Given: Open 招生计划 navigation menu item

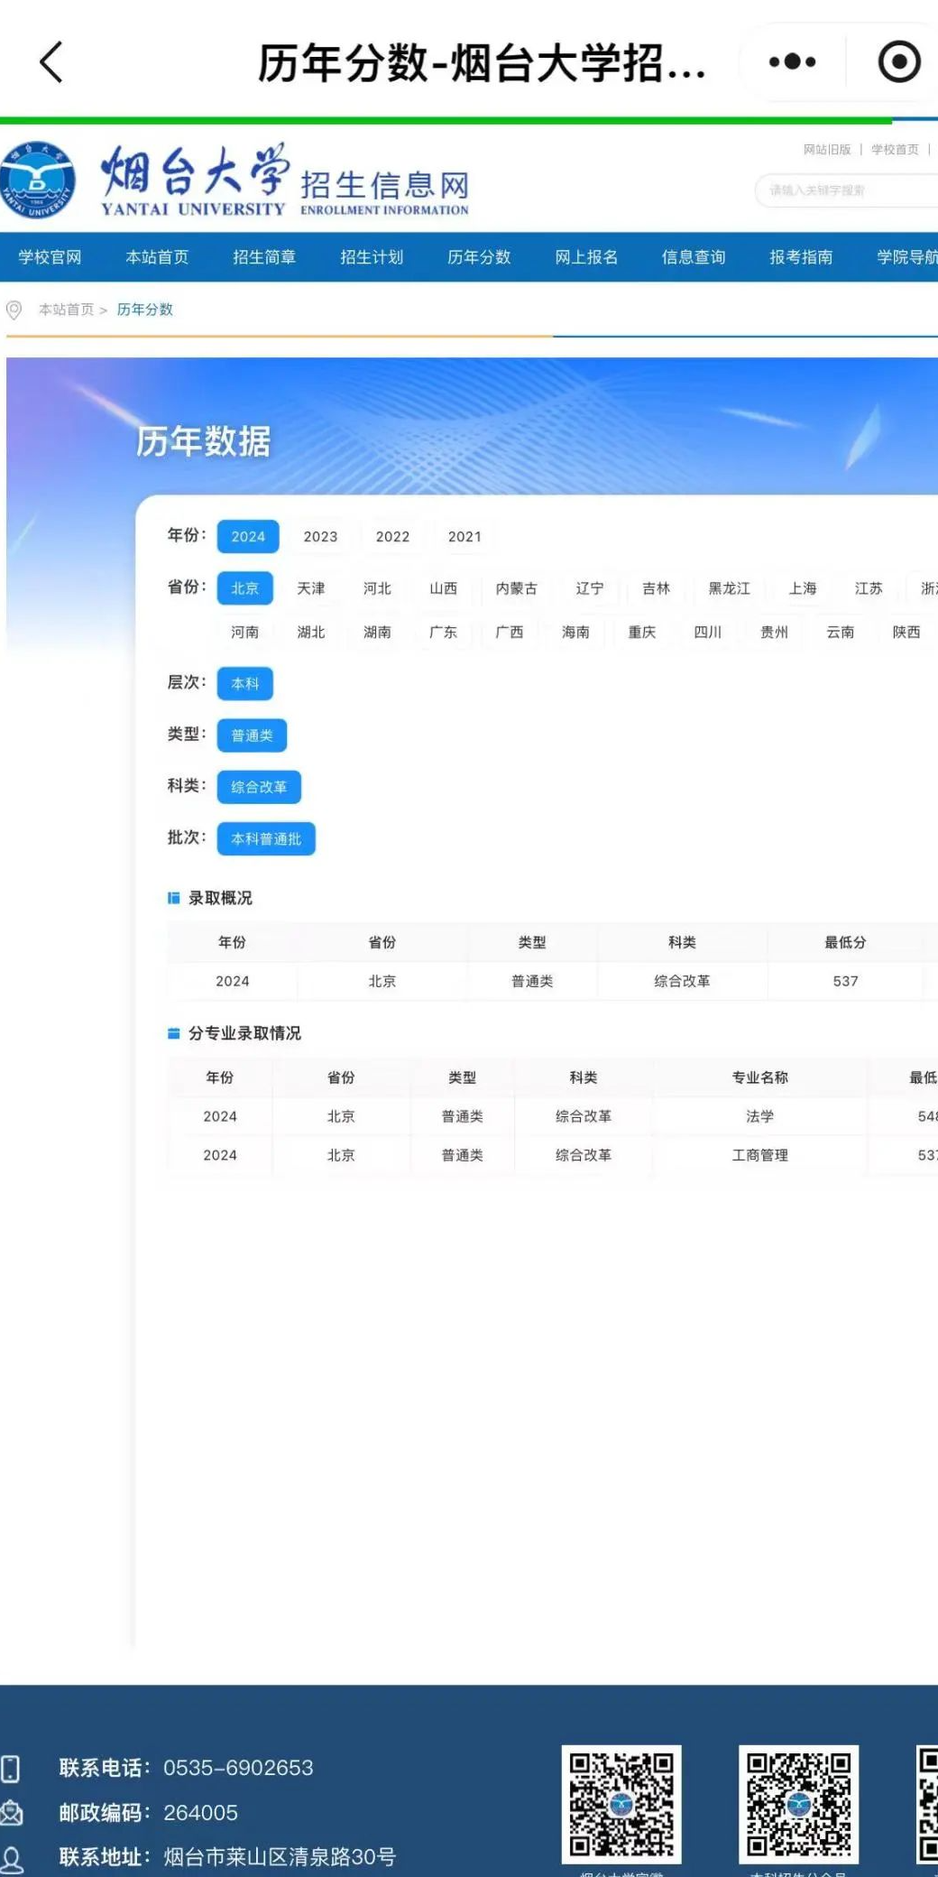Looking at the screenshot, I should click(x=372, y=257).
